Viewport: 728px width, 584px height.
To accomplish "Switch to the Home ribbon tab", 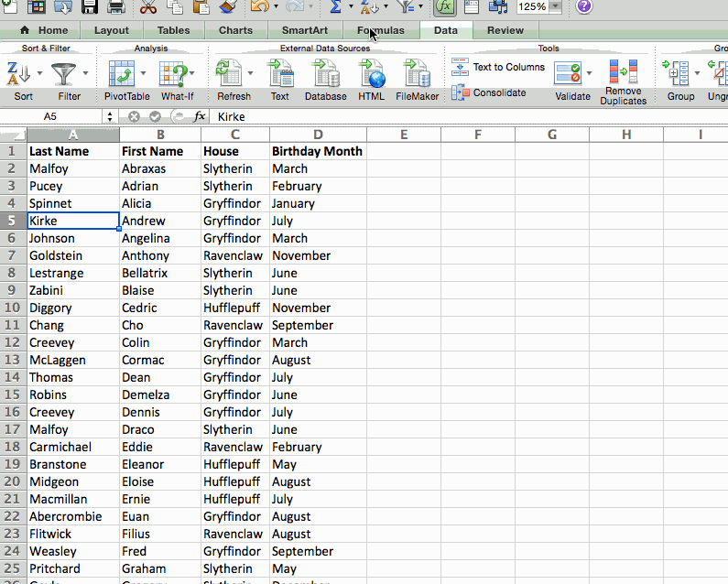I will [x=45, y=30].
